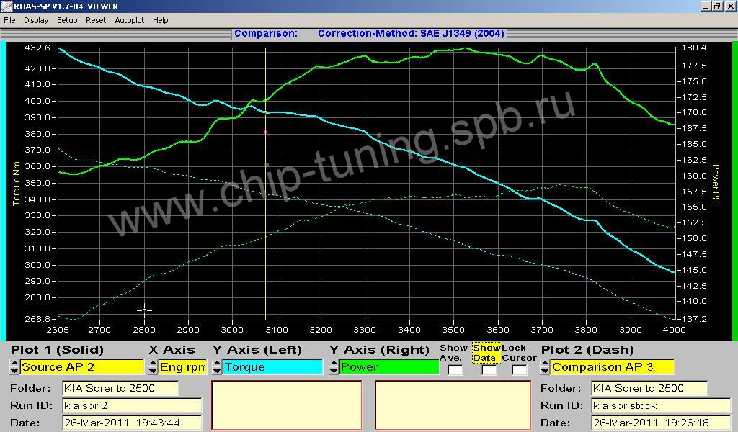Viewport: 738px width, 432px height.
Task: Click the crosshair marker on the graph
Action: coord(144,310)
